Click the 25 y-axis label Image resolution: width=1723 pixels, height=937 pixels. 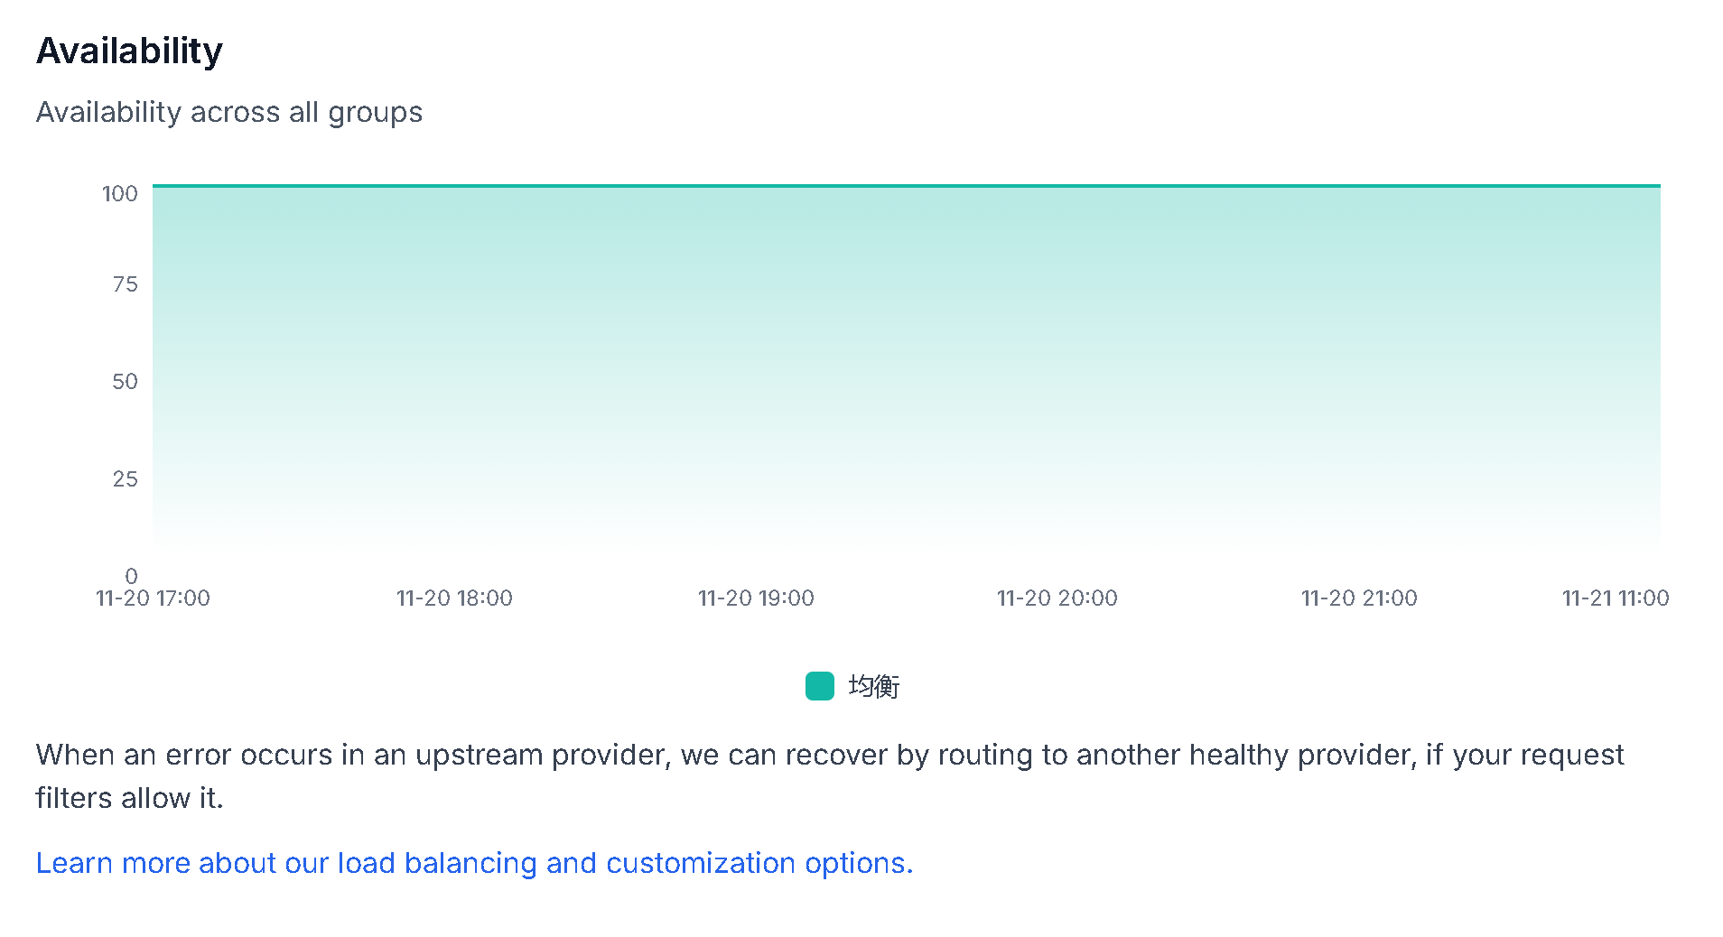click(x=126, y=479)
